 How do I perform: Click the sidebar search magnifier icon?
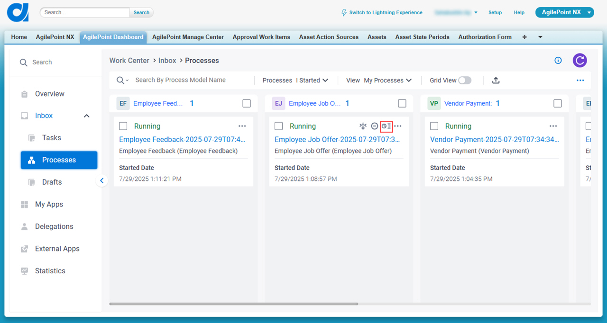(x=23, y=63)
